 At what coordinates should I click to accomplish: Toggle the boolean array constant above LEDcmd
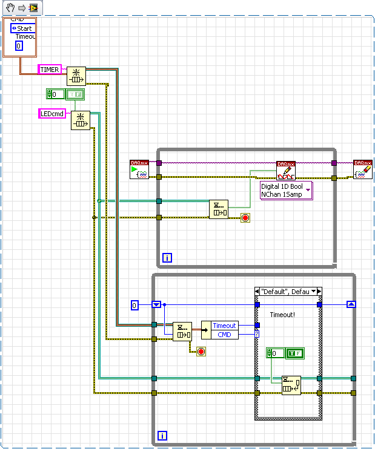pyautogui.click(x=75, y=94)
